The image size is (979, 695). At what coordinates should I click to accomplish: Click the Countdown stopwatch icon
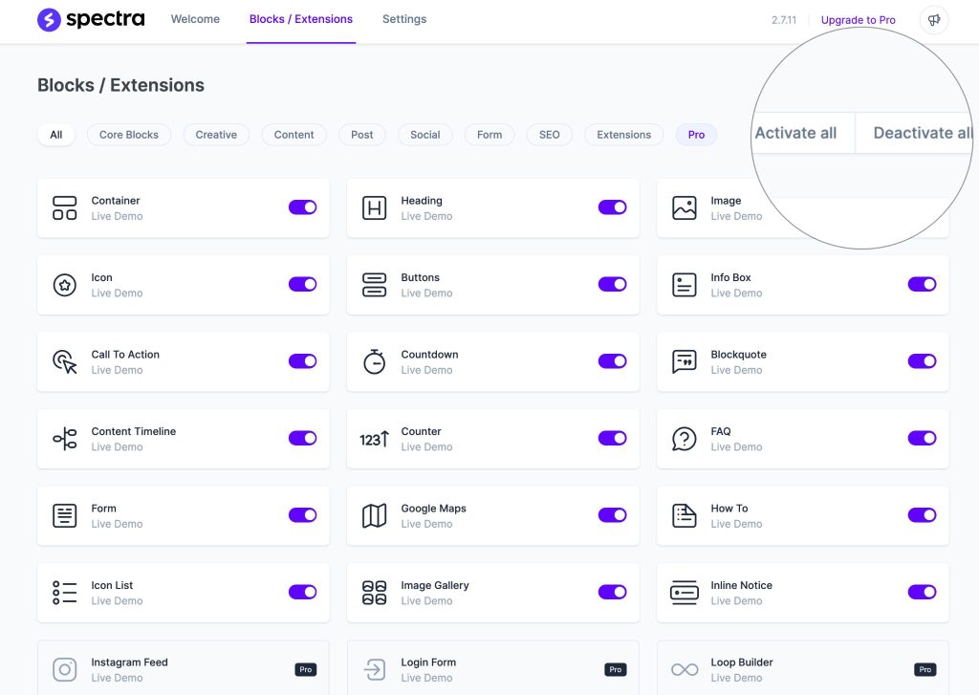coord(375,361)
